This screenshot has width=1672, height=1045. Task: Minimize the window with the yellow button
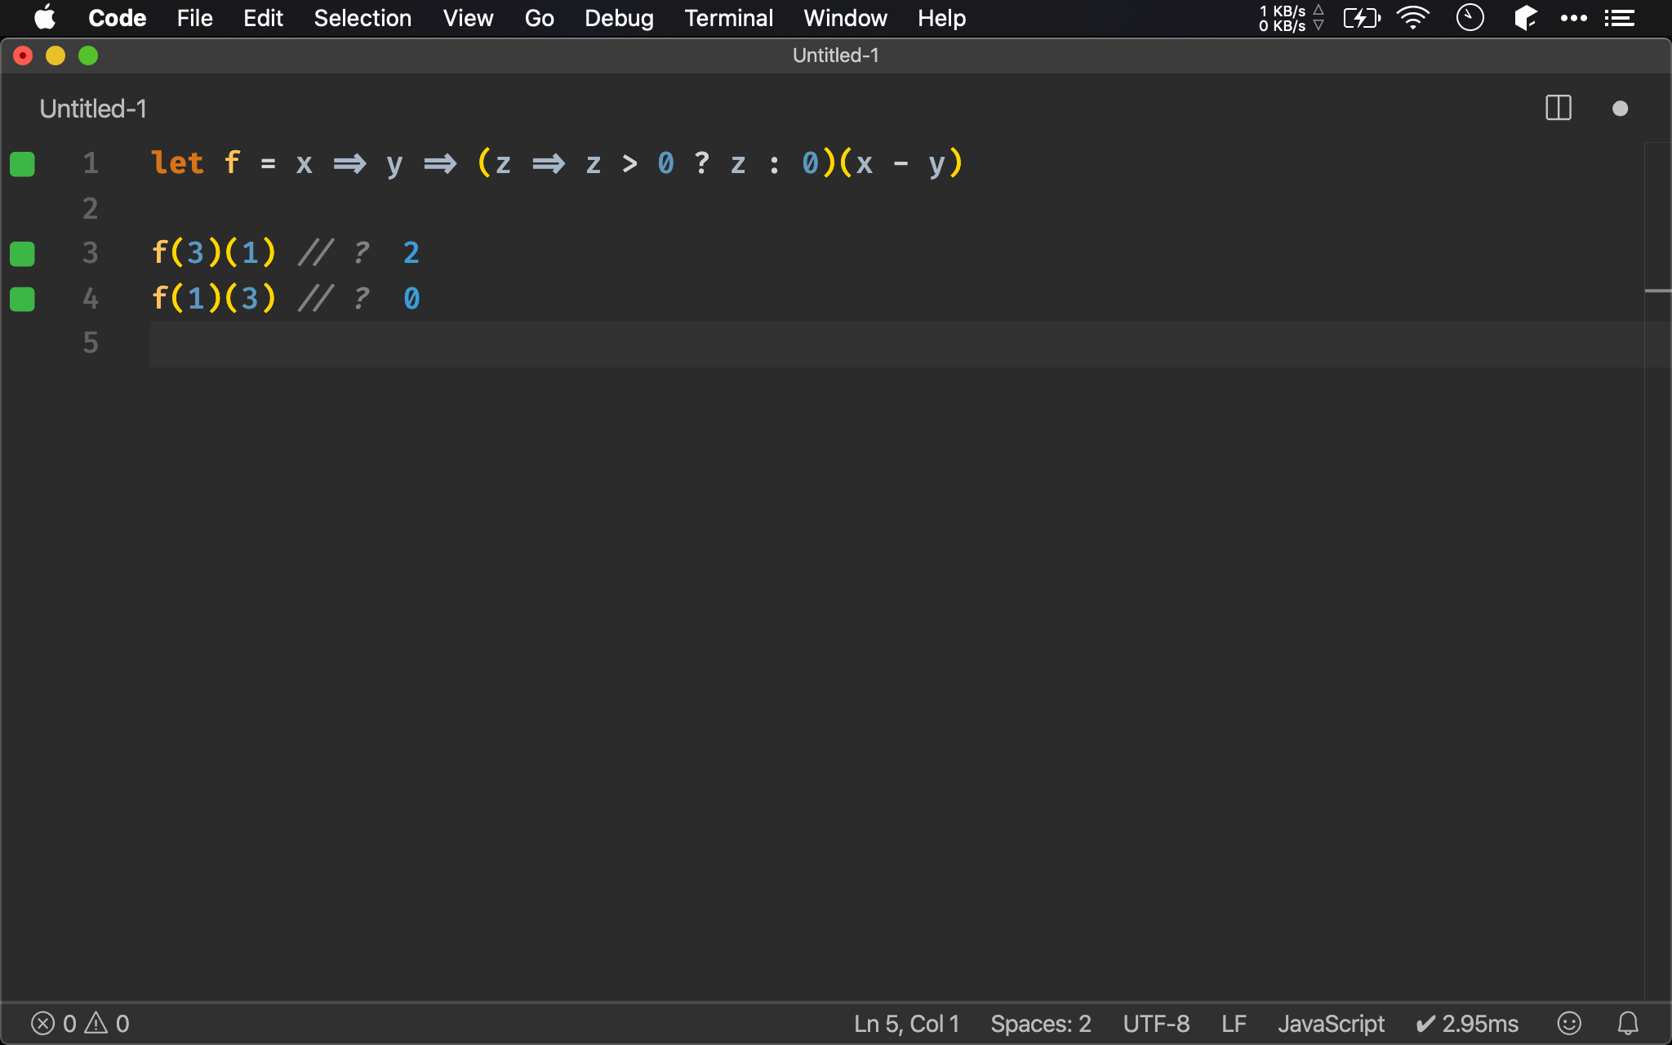56,56
